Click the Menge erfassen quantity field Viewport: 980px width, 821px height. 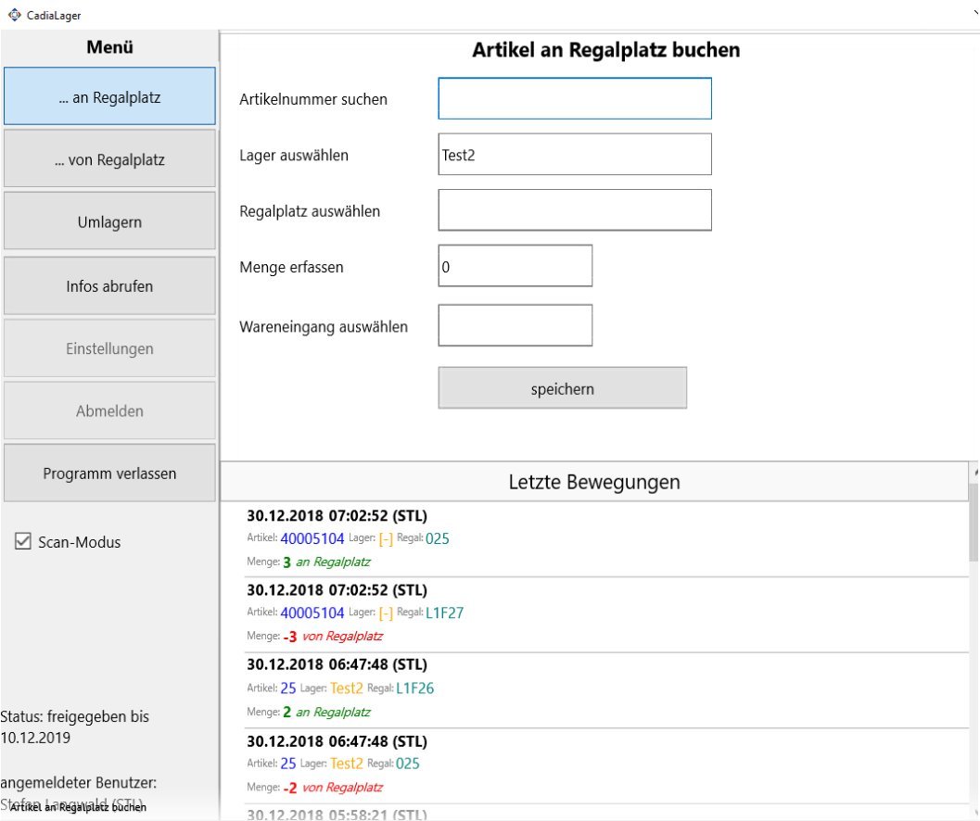pyautogui.click(x=515, y=266)
